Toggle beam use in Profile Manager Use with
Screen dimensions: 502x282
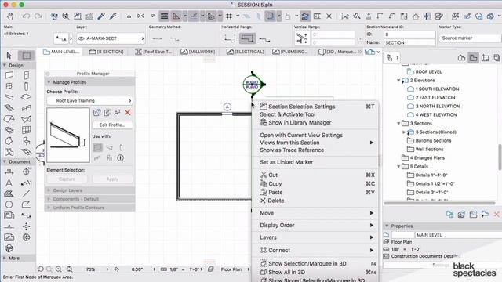[110, 147]
